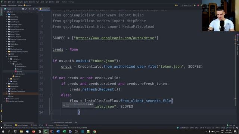Expand the Algorithms folder
The width and height of the screenshot is (239, 134).
(x=7, y=19)
